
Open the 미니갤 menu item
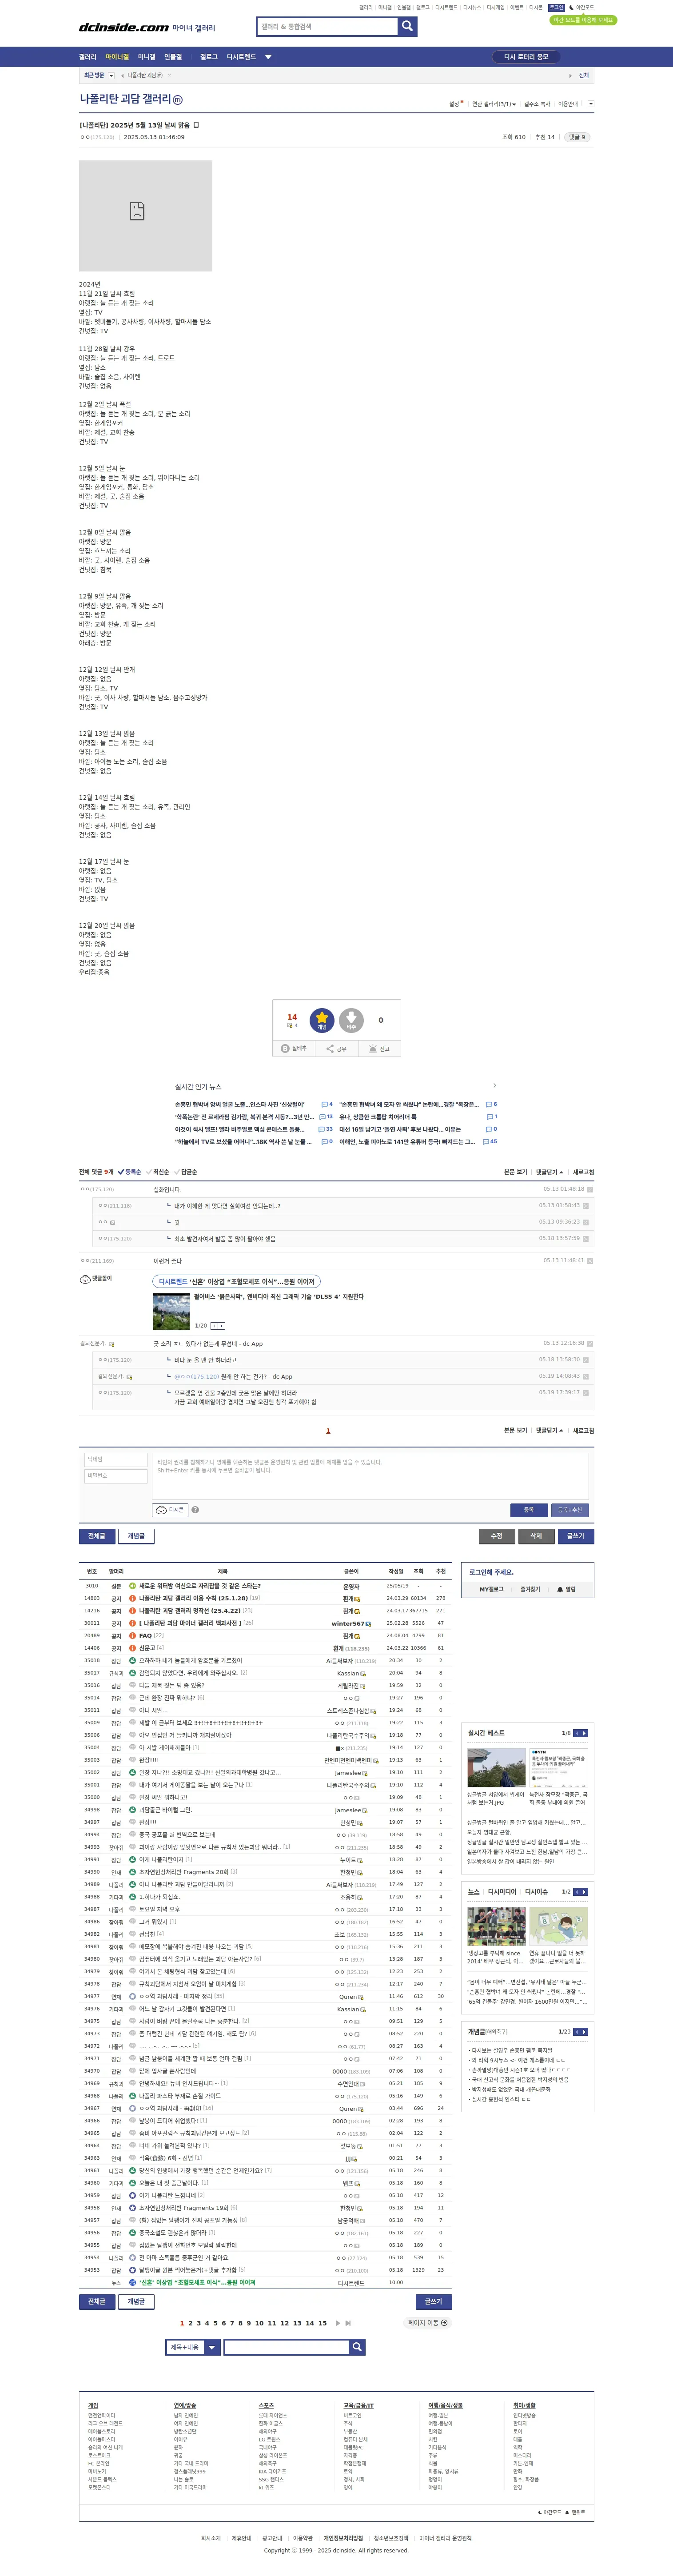(146, 57)
